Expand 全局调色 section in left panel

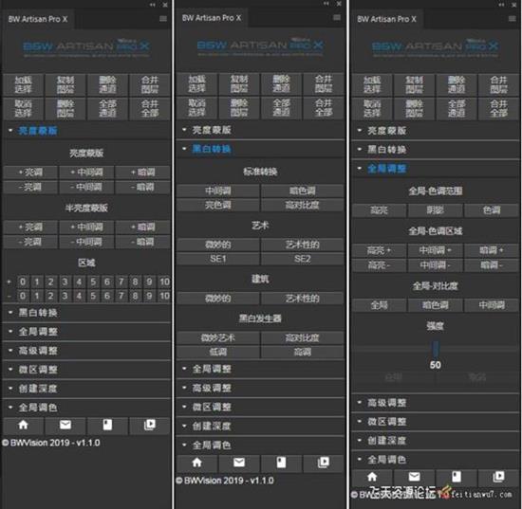point(86,408)
